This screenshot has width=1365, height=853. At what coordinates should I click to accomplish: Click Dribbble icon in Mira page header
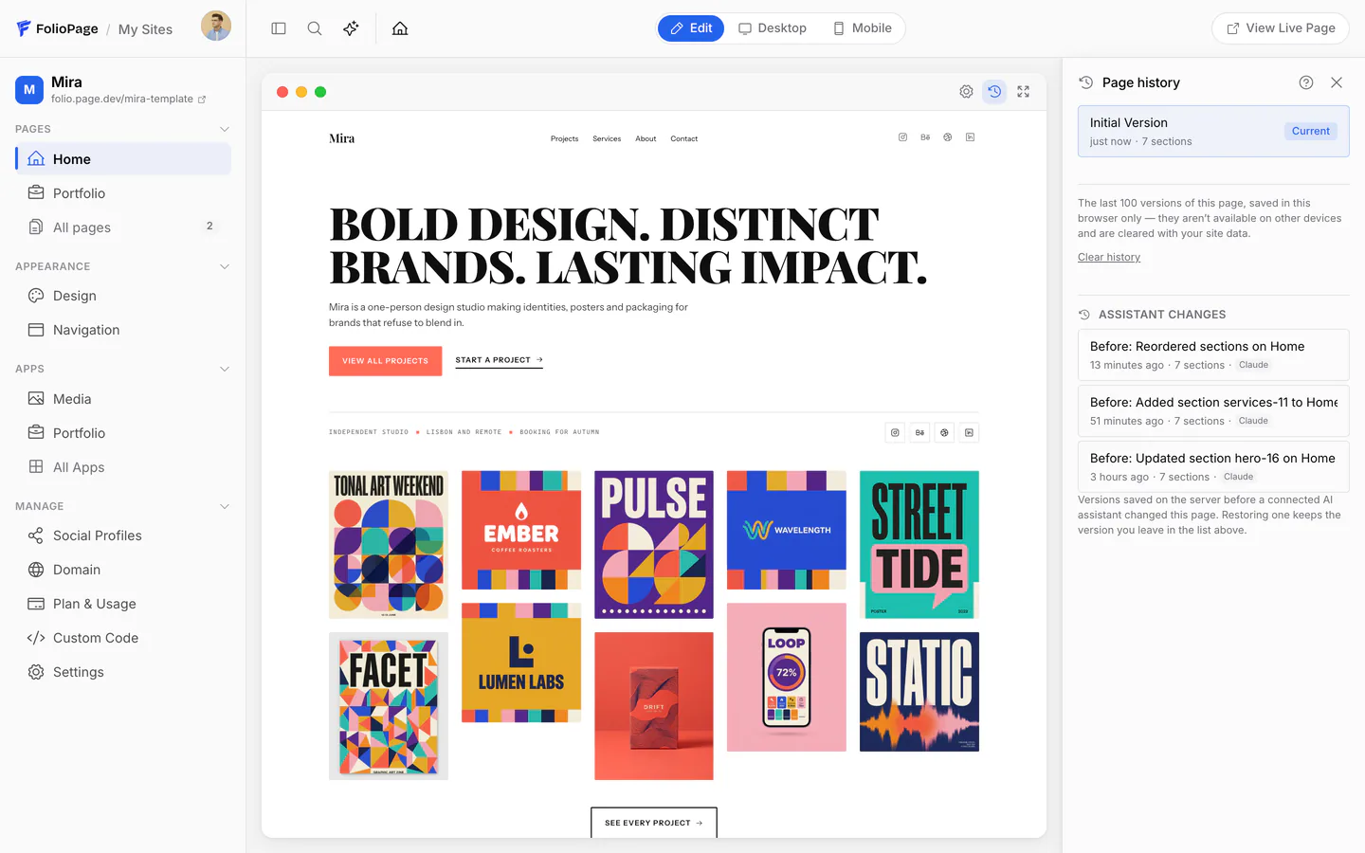pos(947,137)
